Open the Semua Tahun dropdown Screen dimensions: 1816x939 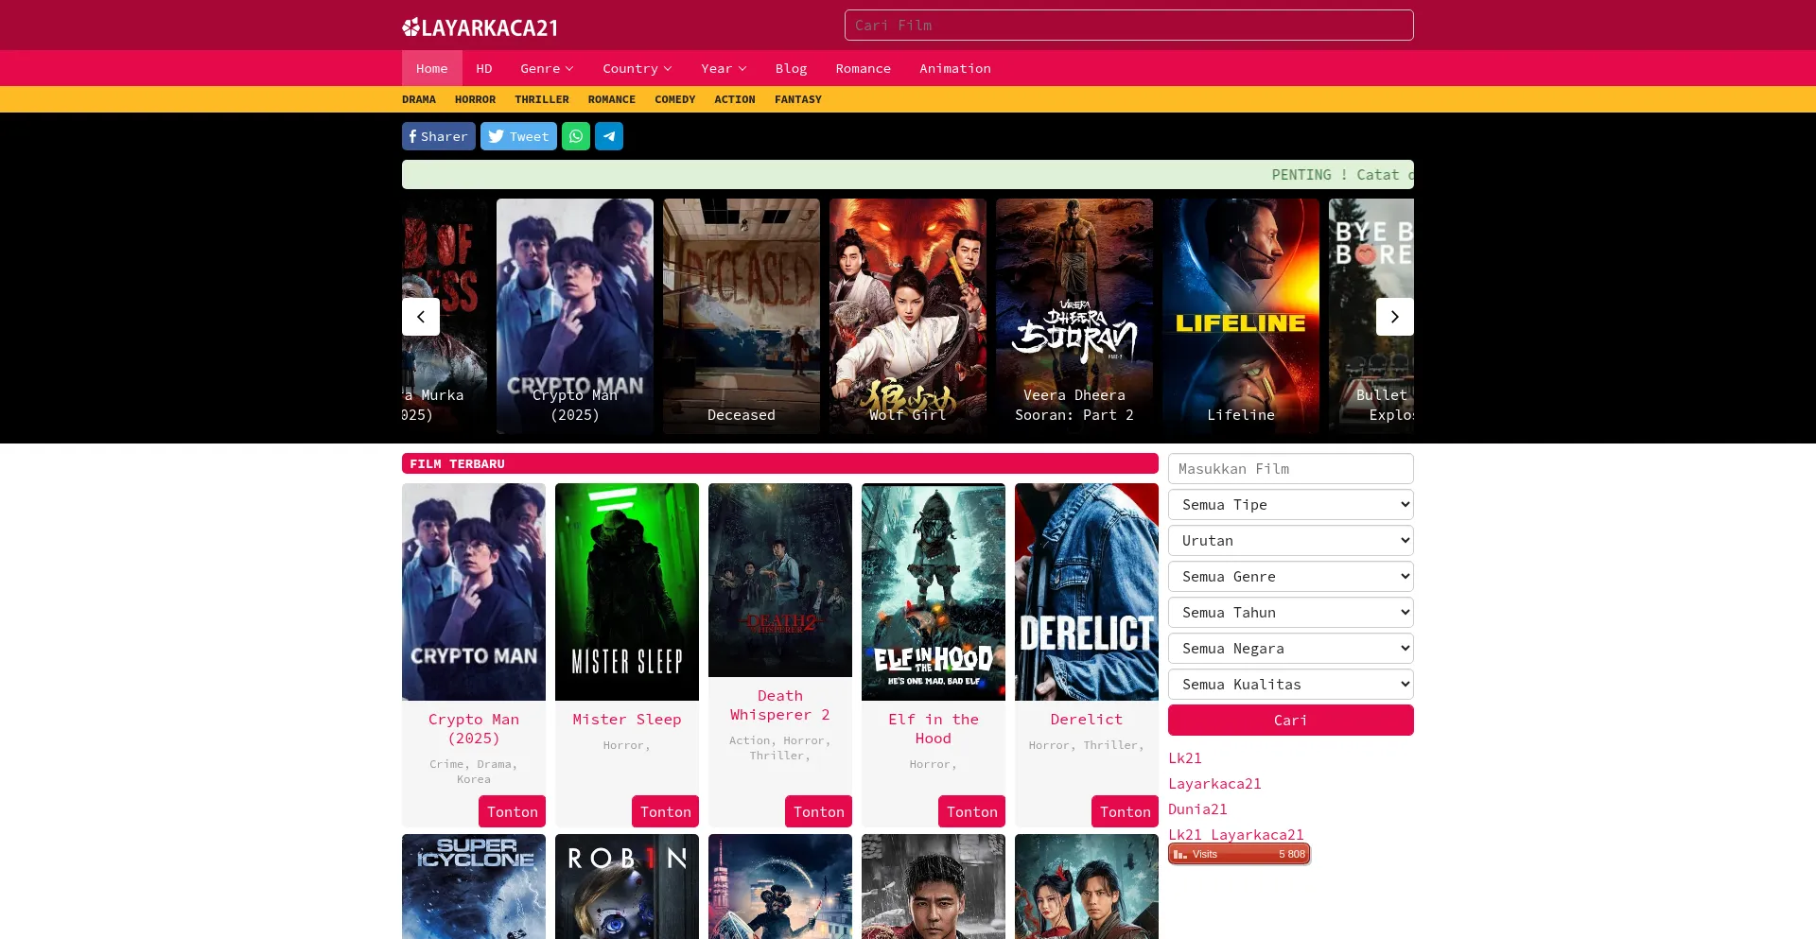point(1290,613)
